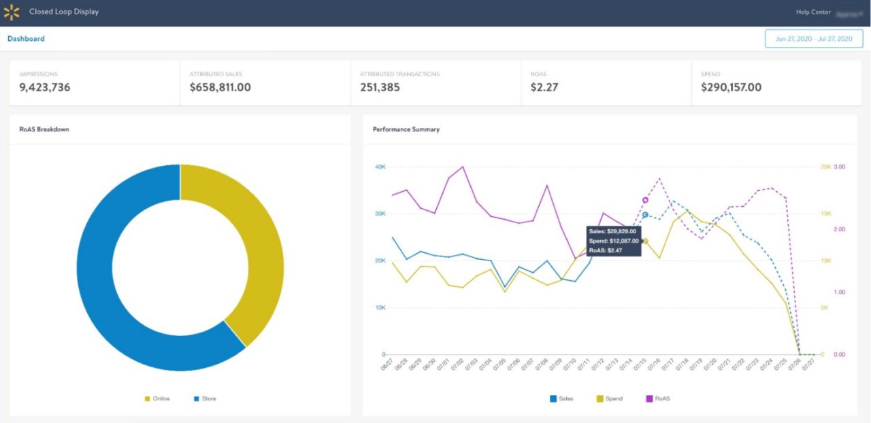Click the purple RoAS data point marker
The image size is (871, 423).
tap(645, 200)
